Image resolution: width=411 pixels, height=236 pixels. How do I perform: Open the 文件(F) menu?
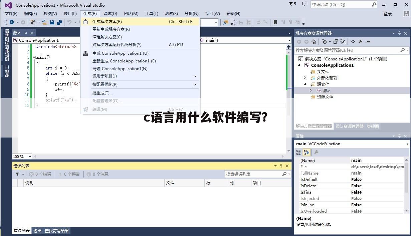point(11,13)
